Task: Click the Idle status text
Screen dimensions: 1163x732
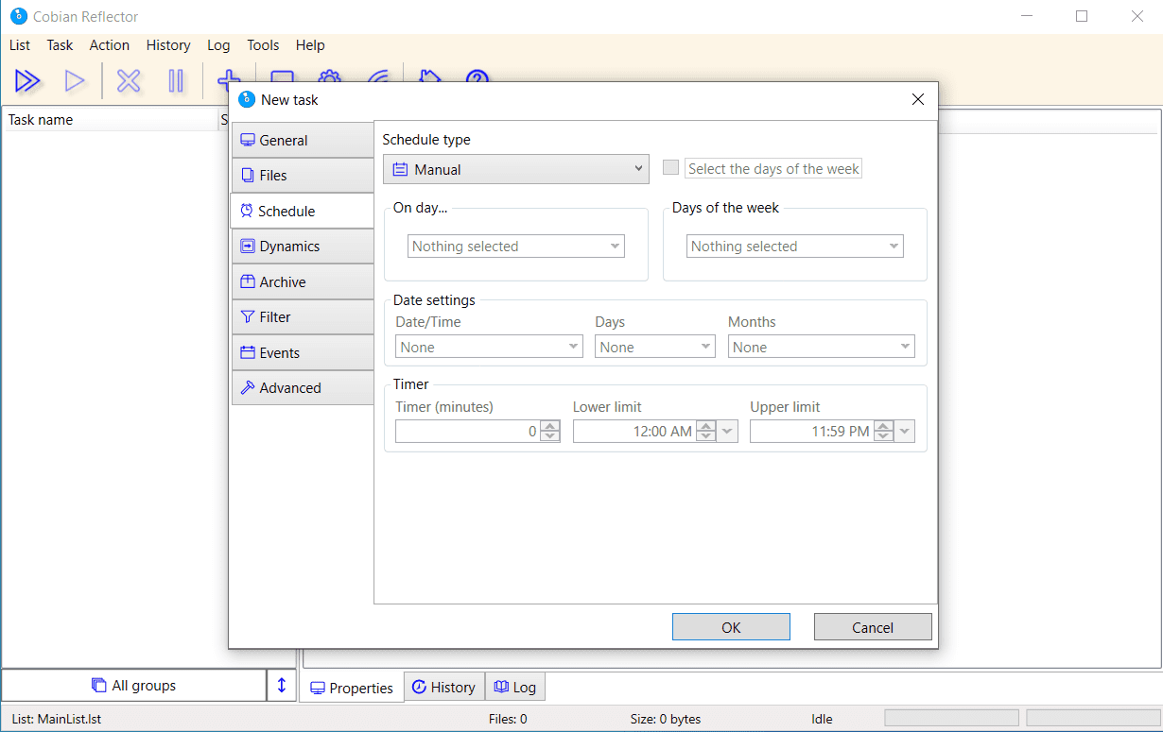Action: pyautogui.click(x=822, y=719)
